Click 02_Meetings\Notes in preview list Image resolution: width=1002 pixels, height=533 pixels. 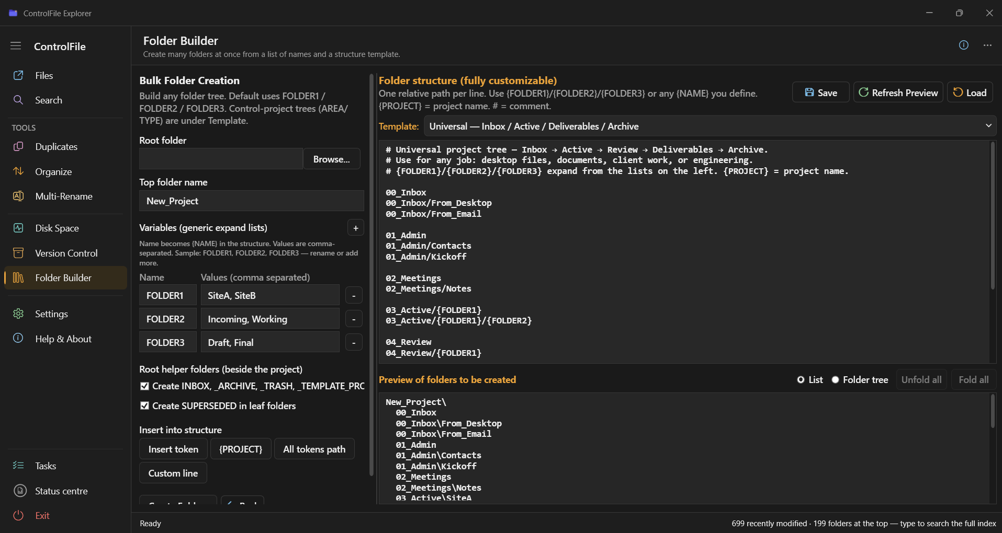438,488
